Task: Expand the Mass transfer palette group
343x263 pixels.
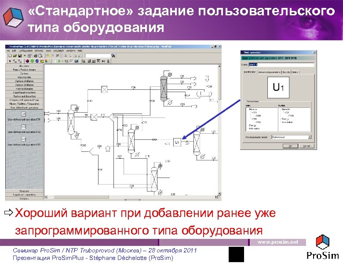Action: [24, 77]
